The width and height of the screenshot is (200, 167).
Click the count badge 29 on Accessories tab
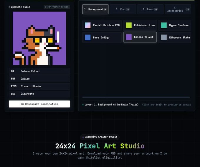pyautogui.click(x=188, y=9)
